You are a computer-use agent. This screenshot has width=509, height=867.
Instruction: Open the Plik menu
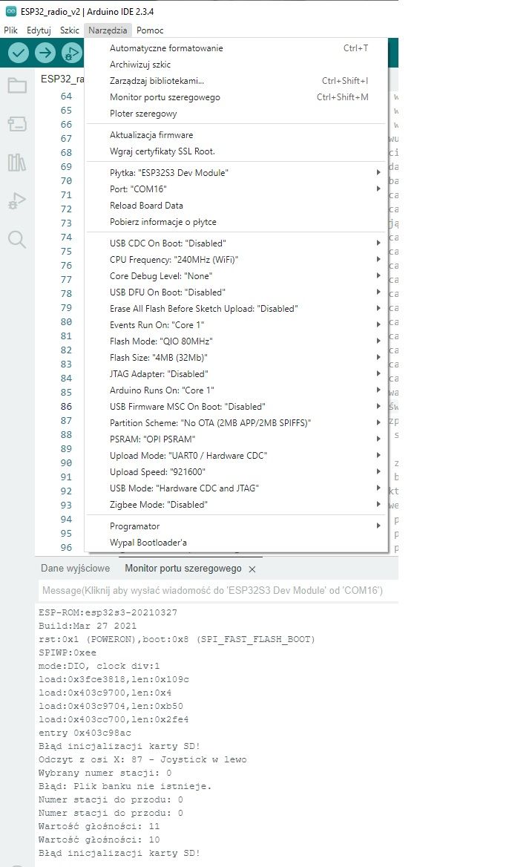(10, 30)
